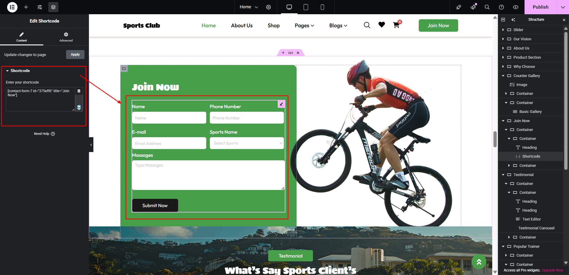The image size is (569, 275).
Task: Click About Us nav item
Action: [242, 25]
